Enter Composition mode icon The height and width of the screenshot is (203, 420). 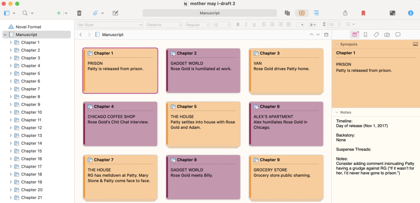[393, 13]
